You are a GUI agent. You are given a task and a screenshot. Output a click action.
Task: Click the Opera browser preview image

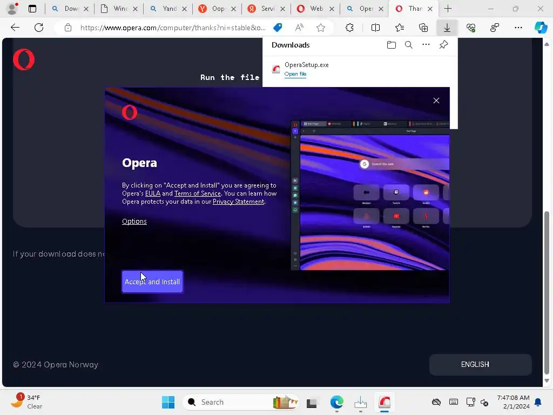(370, 195)
